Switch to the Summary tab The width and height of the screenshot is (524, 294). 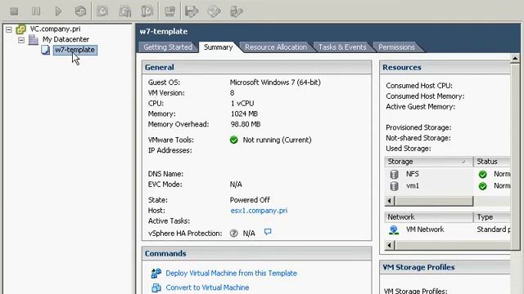[219, 47]
